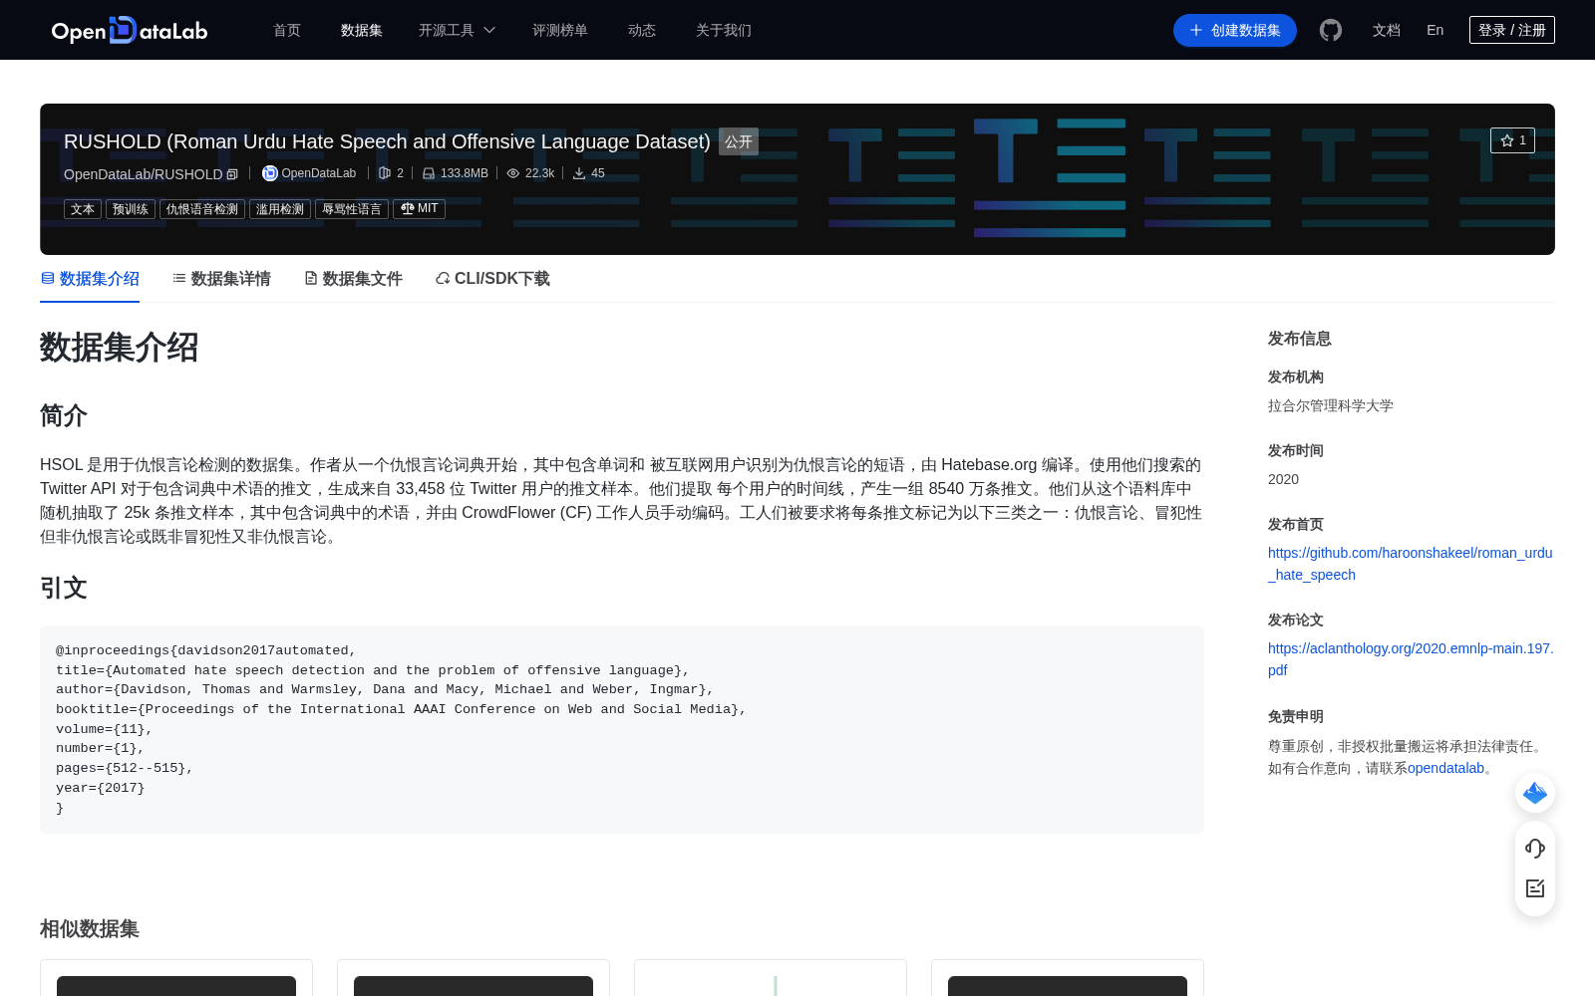This screenshot has height=996, width=1595.
Task: Open 动态 navigation item
Action: coord(642,30)
